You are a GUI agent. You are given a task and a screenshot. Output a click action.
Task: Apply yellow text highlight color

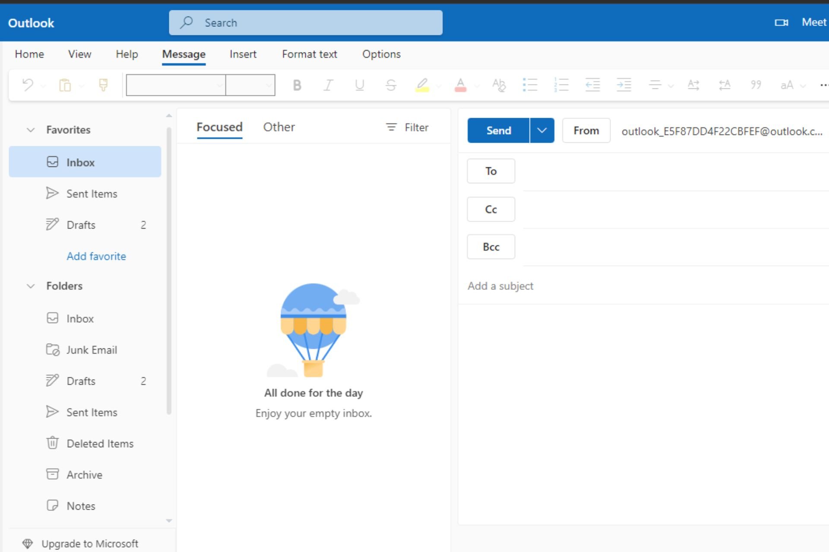coord(422,85)
